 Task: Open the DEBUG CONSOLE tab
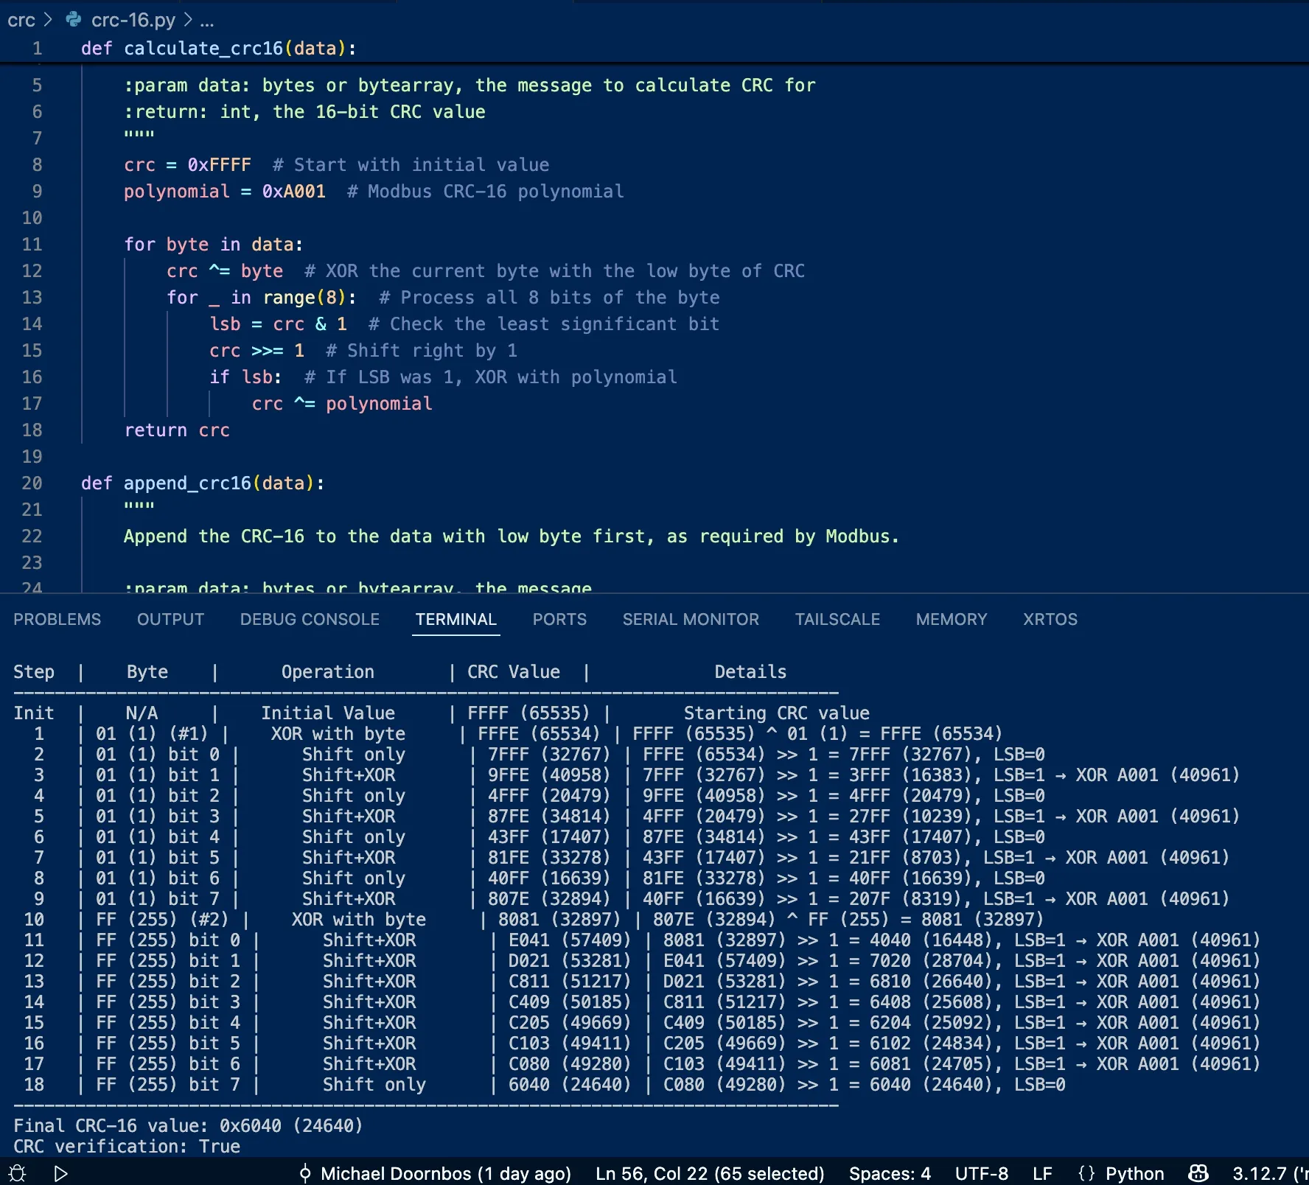coord(310,619)
